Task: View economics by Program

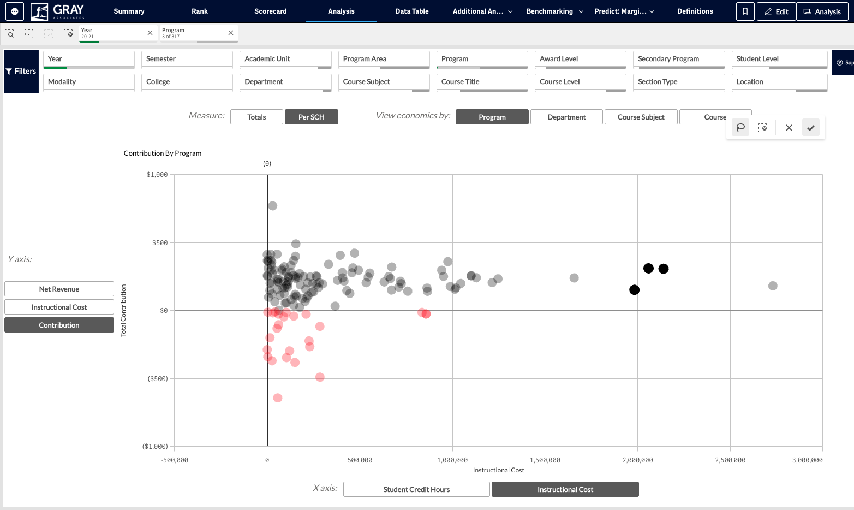Action: [492, 117]
